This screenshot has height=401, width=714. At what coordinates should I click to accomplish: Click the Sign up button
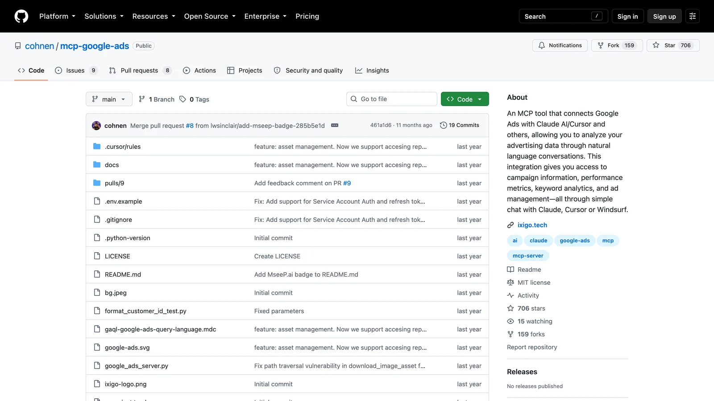[x=664, y=16]
